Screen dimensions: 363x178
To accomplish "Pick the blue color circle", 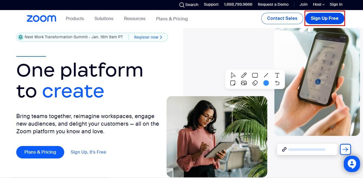I will click(266, 83).
